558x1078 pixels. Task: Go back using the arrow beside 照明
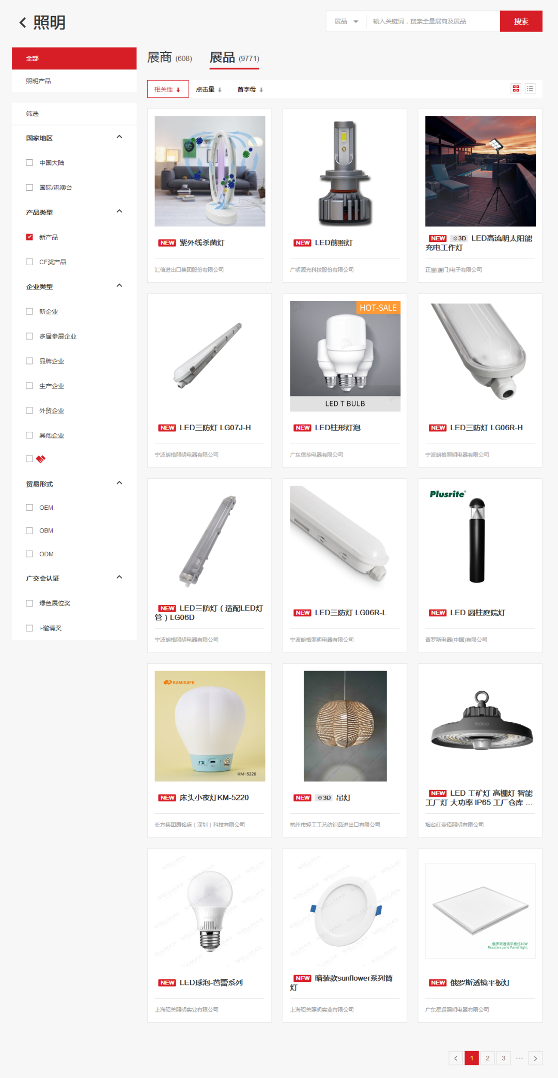coord(23,22)
